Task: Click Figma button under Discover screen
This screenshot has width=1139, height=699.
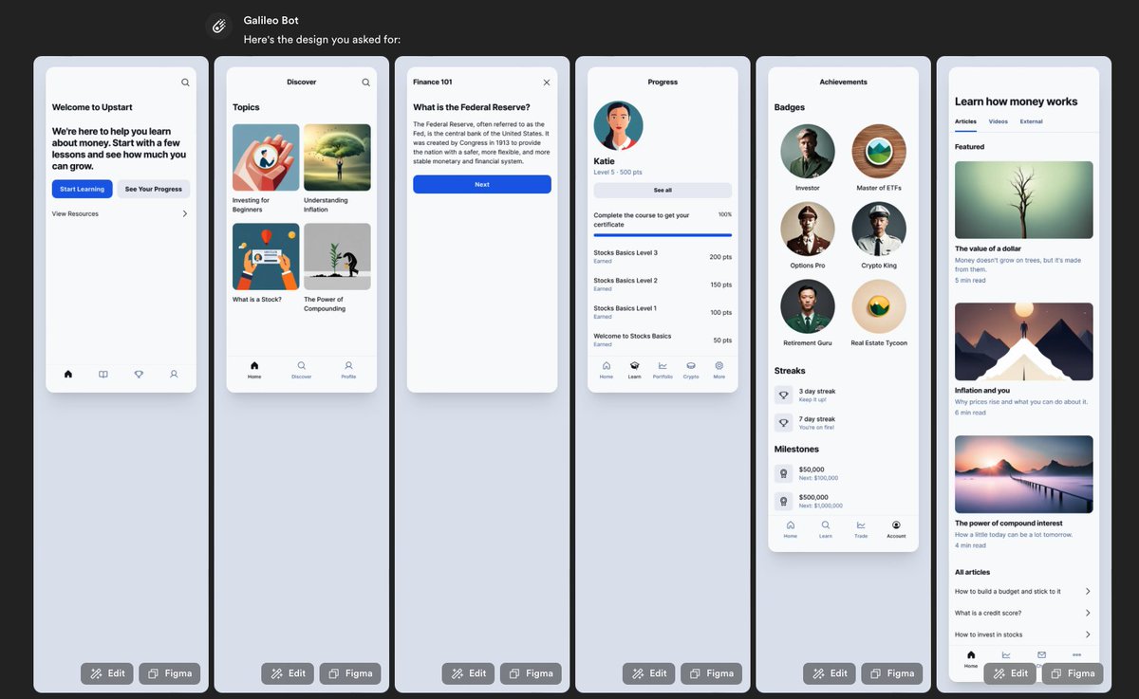Action: [x=350, y=673]
